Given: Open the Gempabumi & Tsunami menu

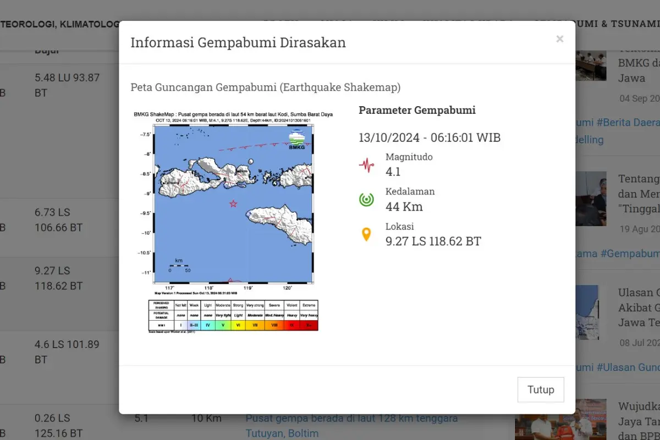Looking at the screenshot, I should click(x=597, y=24).
